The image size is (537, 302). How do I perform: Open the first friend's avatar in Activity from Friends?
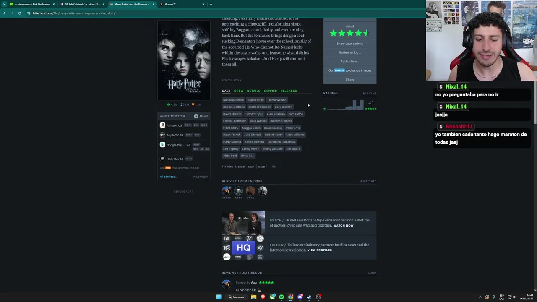pos(227,191)
